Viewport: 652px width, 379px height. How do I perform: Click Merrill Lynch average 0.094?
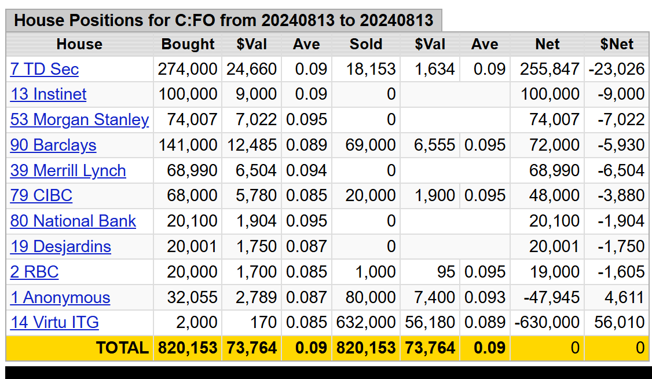(306, 170)
